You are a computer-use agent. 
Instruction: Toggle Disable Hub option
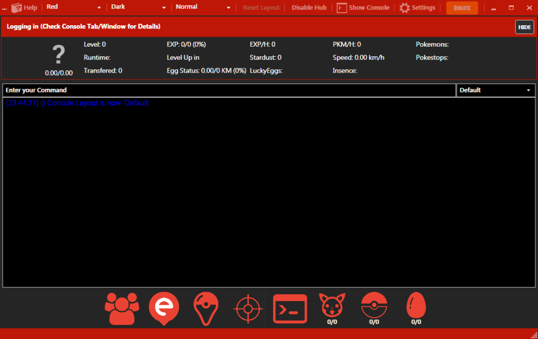click(x=309, y=8)
